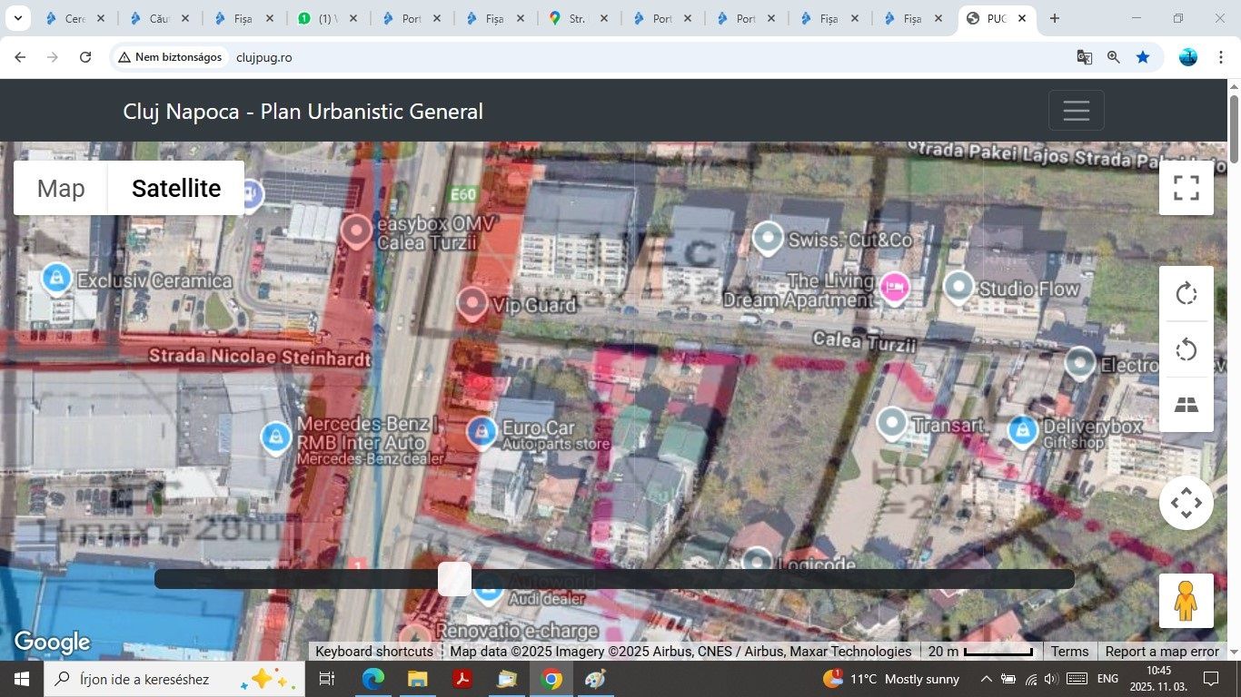Open the Vip Guard map marker

tap(472, 304)
